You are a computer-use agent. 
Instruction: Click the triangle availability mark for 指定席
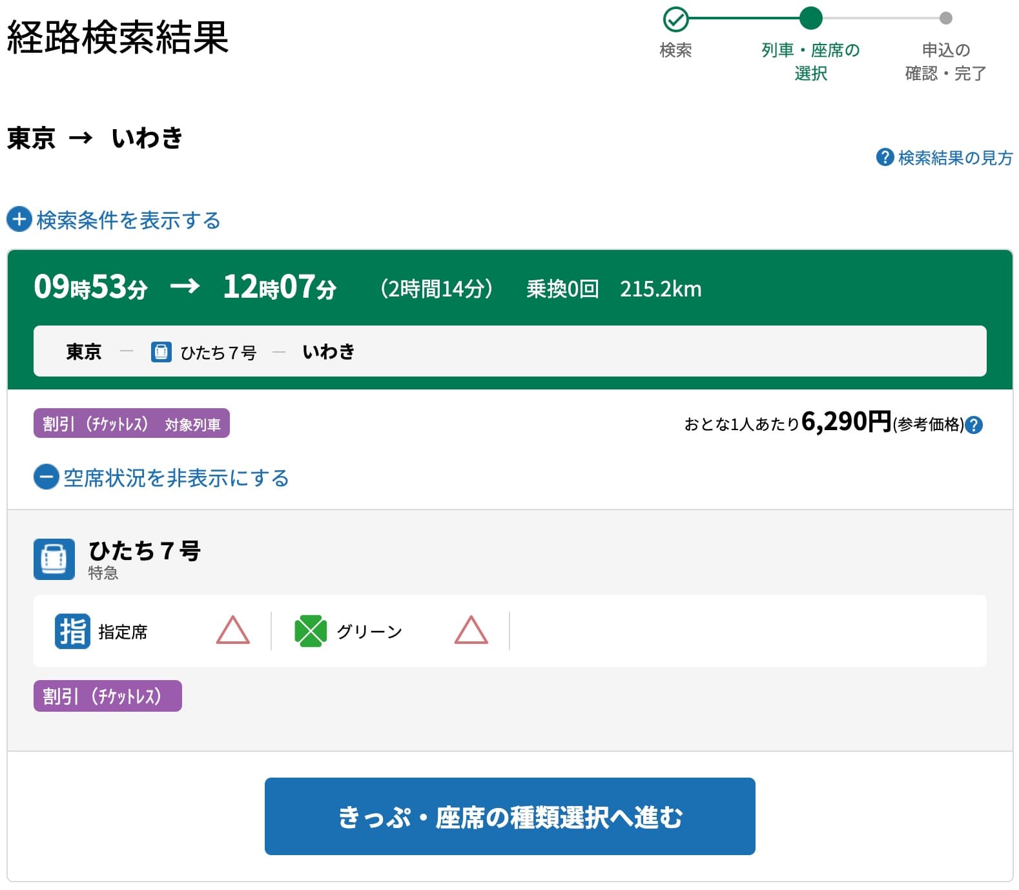coord(232,630)
